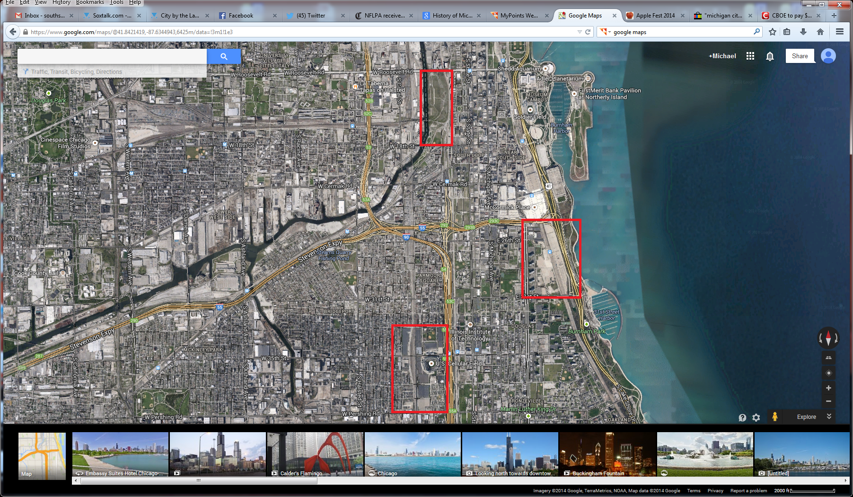The image size is (853, 497).
Task: Click the Share button
Action: (x=800, y=56)
